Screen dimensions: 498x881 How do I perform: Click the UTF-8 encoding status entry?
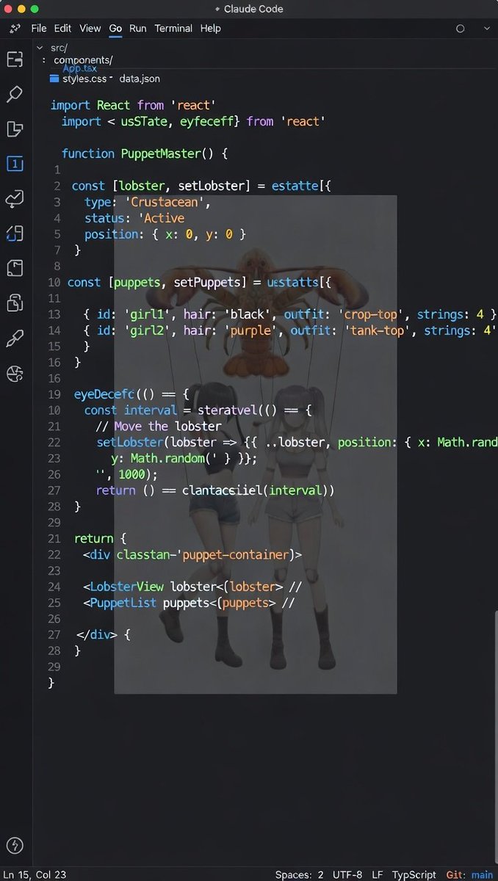pos(347,875)
